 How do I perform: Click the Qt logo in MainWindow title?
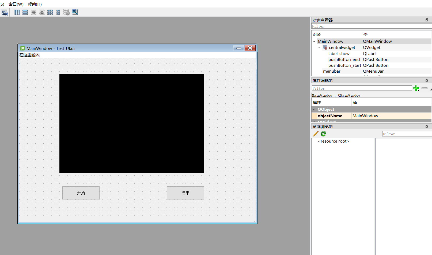tap(22, 48)
